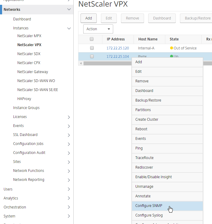Click the Internal-A host name cell
The width and height of the screenshot is (212, 224).
[x=146, y=48]
